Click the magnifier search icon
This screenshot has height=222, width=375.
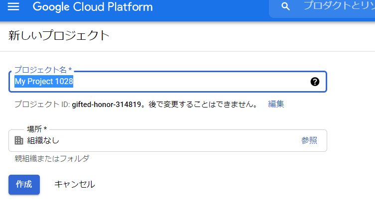click(285, 6)
